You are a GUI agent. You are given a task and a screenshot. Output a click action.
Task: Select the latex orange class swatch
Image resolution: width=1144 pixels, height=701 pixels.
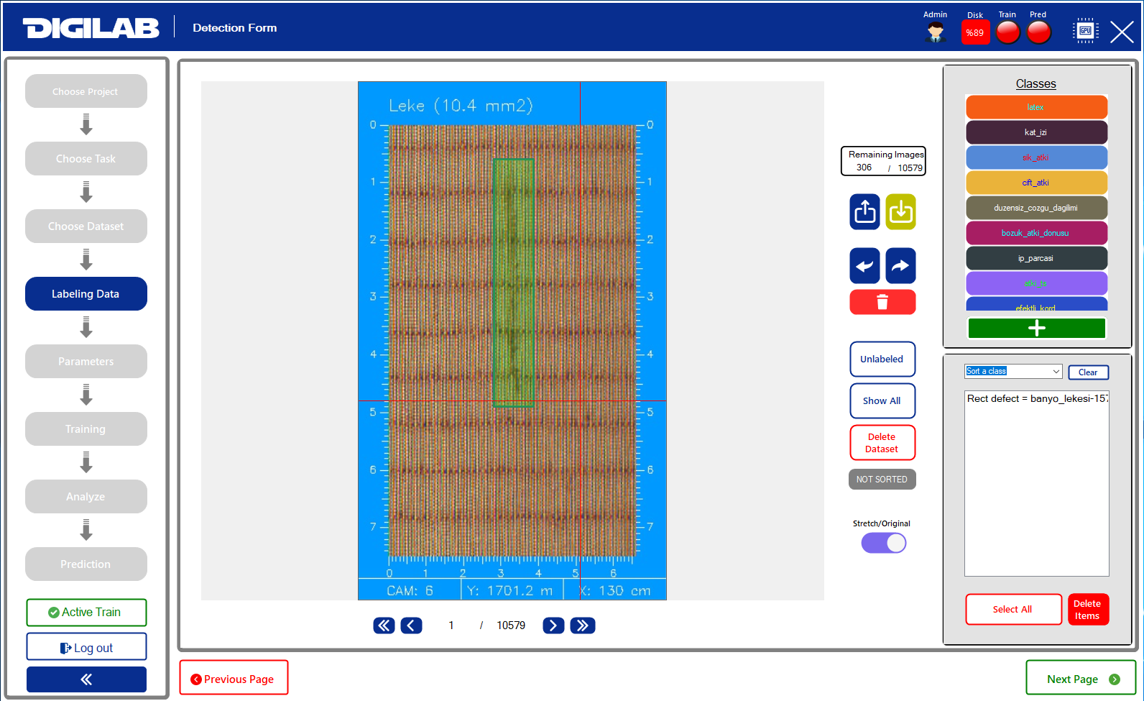[1035, 107]
